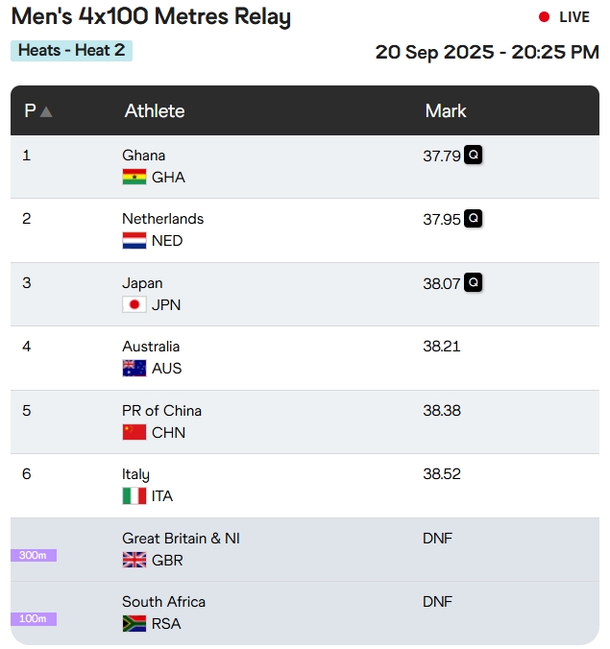Sort by position using P arrow

click(45, 111)
